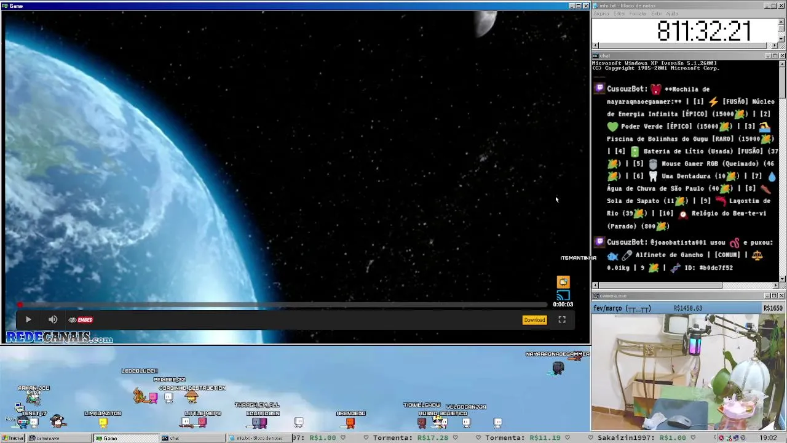Click the chat window's horizontal scrollbar left arrow
This screenshot has width=787, height=443.
tap(595, 285)
